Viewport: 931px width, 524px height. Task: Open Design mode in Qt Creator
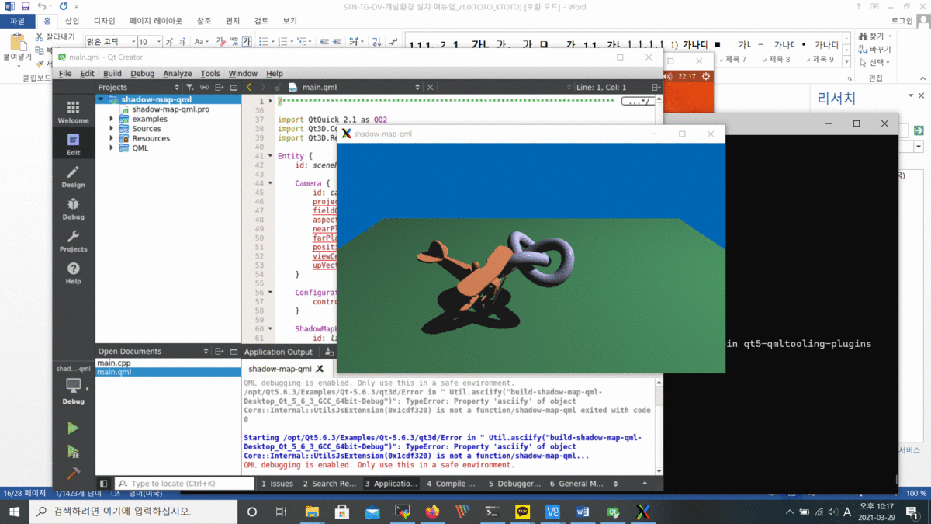pos(73,177)
